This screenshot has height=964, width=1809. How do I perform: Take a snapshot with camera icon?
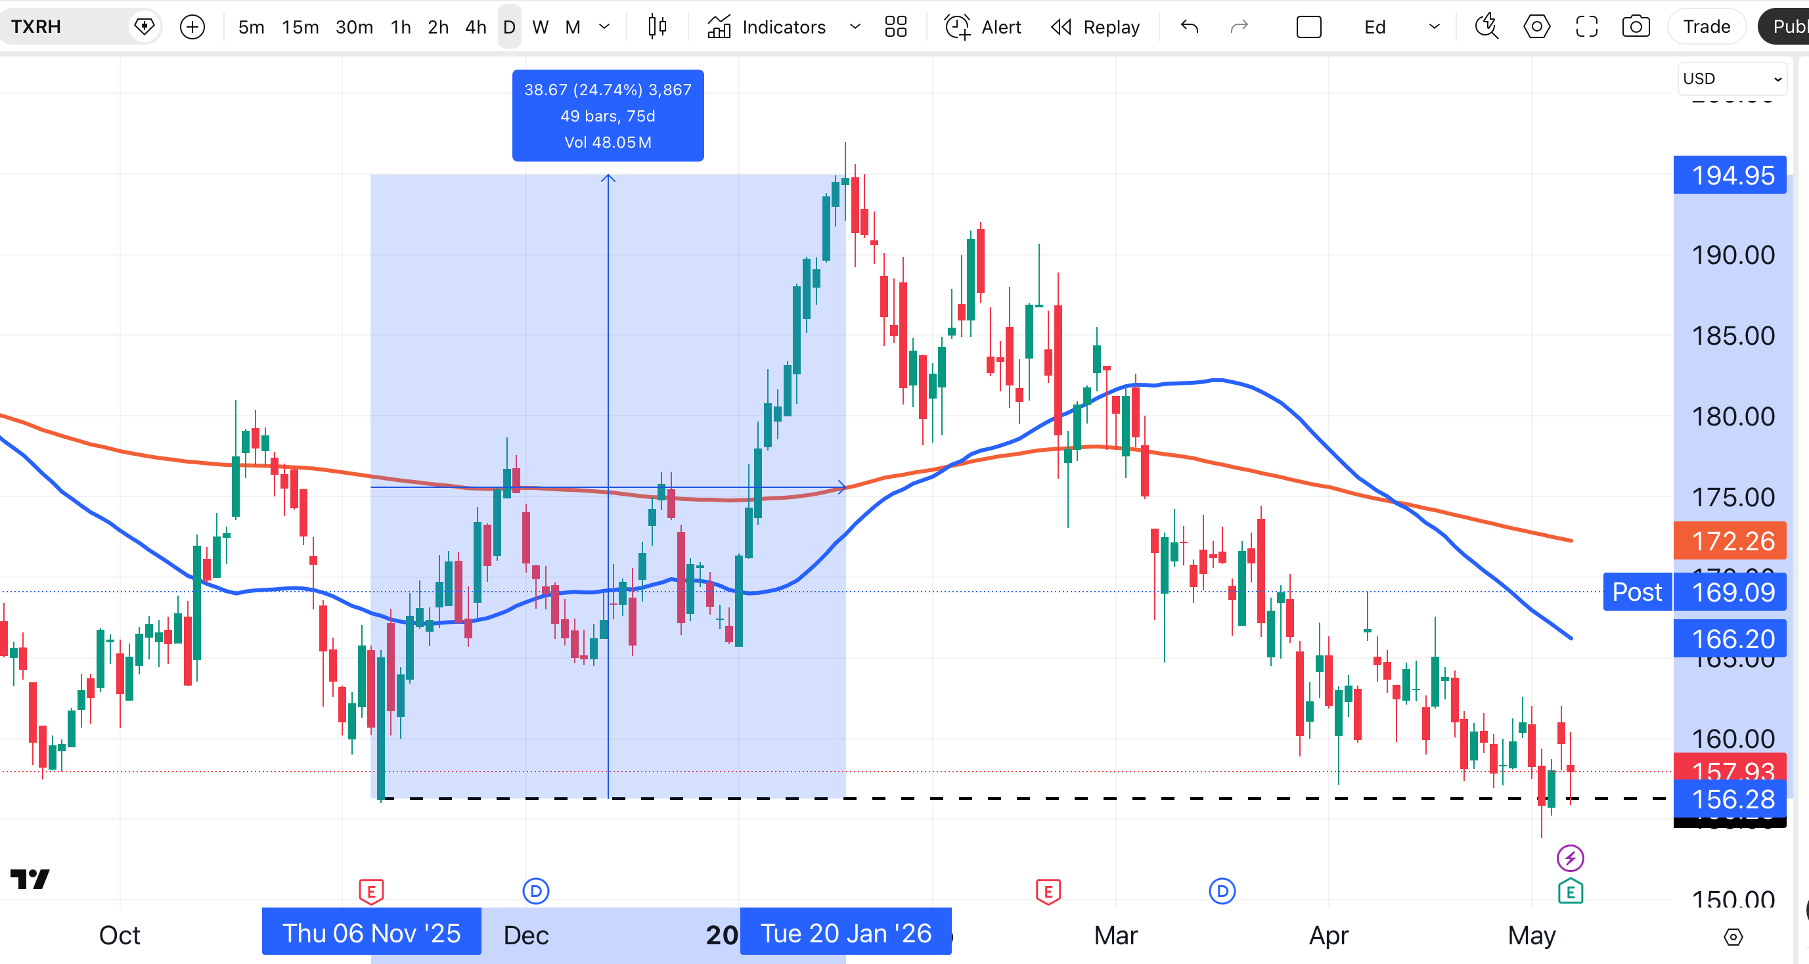click(1636, 27)
